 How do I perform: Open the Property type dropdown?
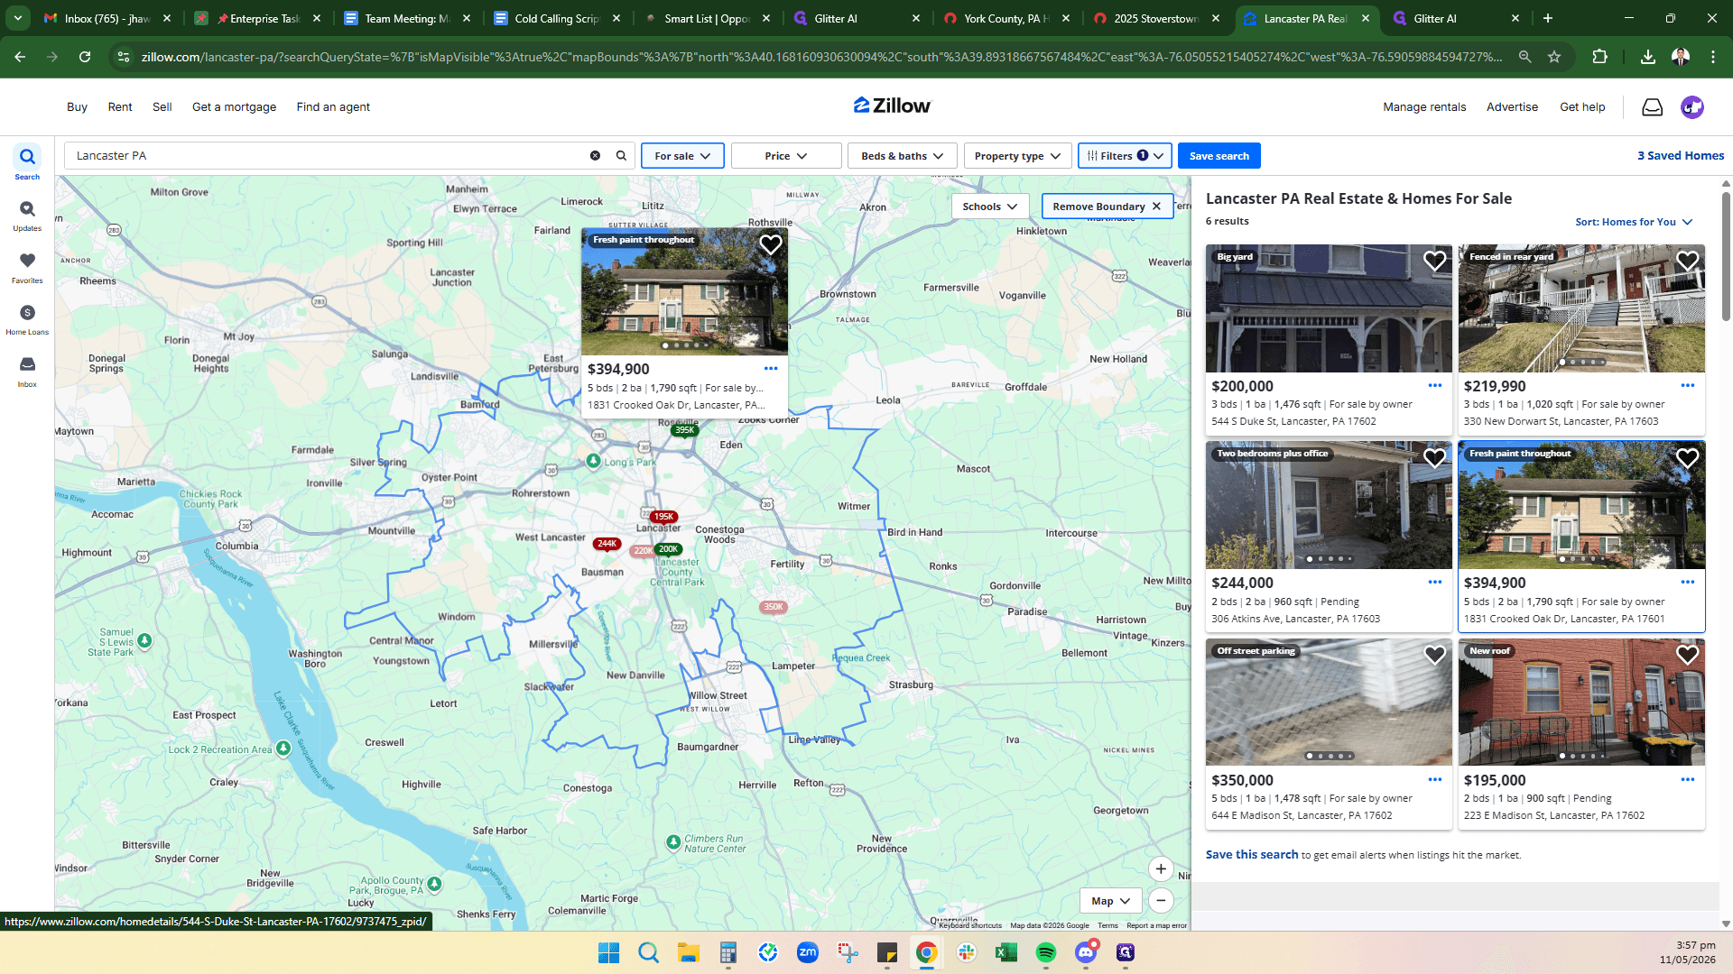pos(1017,156)
